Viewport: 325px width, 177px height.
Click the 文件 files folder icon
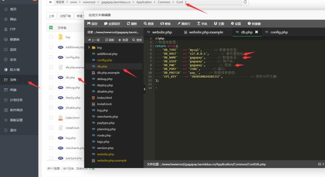pos(6,80)
